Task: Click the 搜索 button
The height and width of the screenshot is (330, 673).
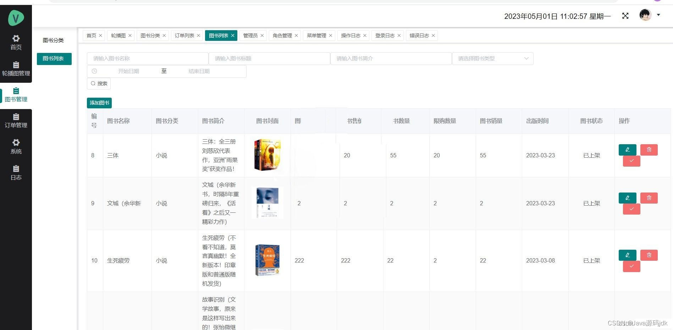Action: (x=99, y=83)
